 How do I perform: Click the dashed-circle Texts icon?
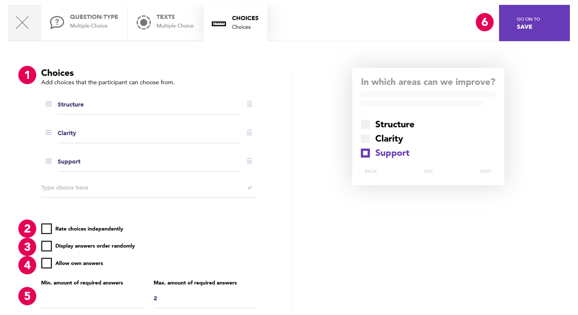click(143, 22)
